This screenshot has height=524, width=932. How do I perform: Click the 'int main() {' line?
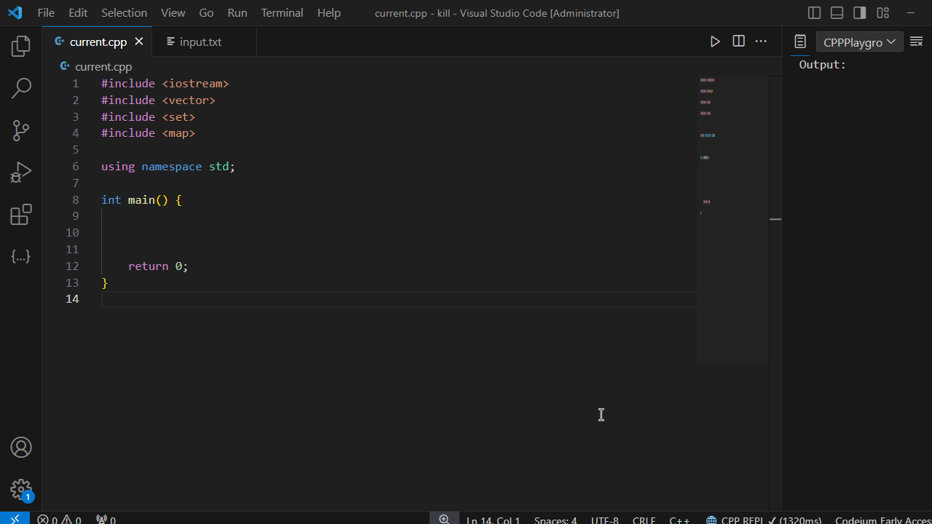point(141,200)
